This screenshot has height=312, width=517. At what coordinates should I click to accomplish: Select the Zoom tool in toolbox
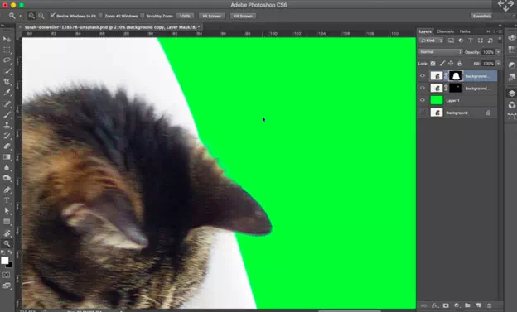point(7,244)
